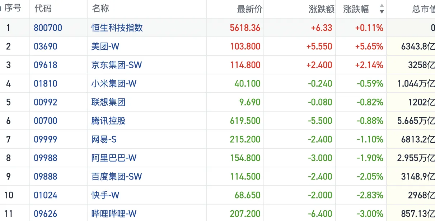Open 腾讯控股 stock page
435x221 pixels.
(x=108, y=121)
